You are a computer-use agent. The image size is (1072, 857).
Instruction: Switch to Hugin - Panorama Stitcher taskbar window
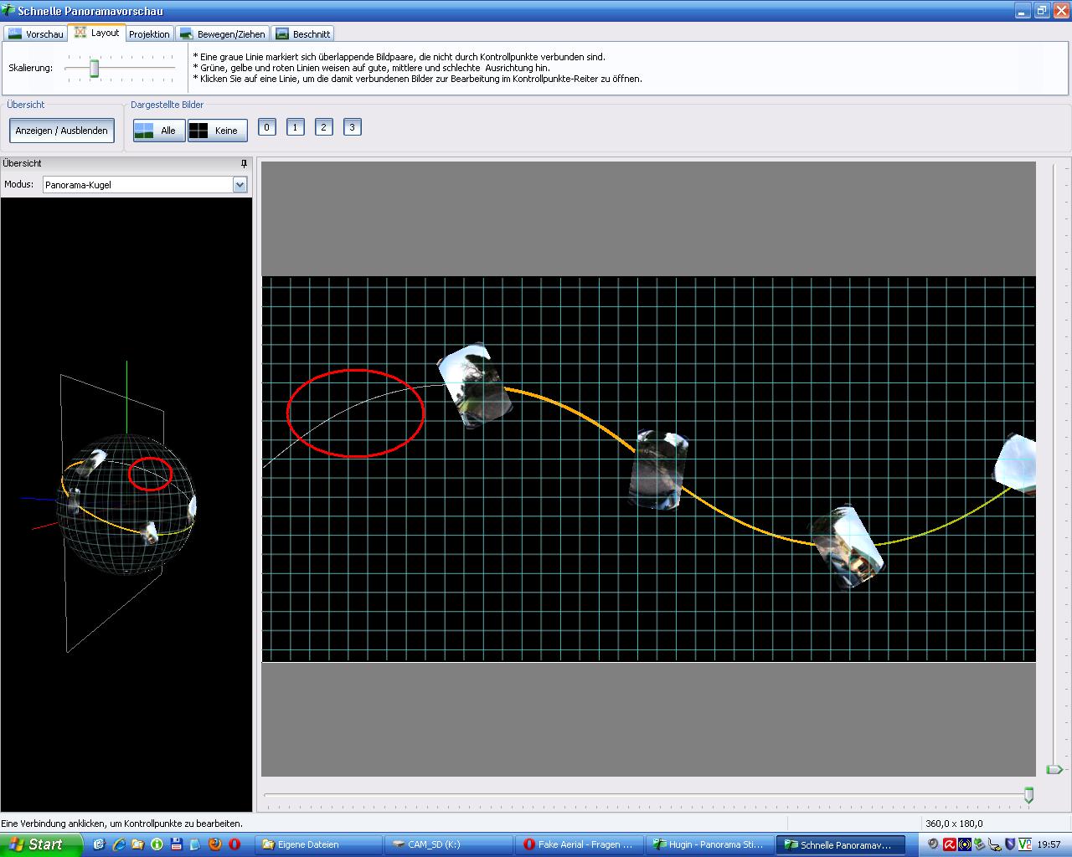(x=709, y=845)
